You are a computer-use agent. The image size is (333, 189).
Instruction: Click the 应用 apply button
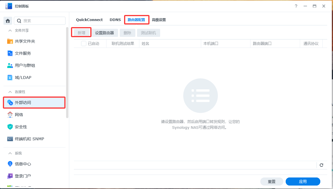tap(303, 182)
